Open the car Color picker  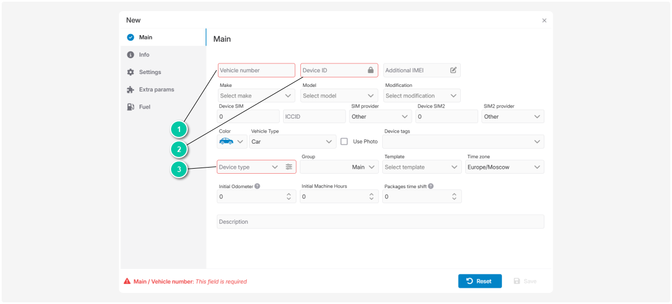(x=231, y=141)
